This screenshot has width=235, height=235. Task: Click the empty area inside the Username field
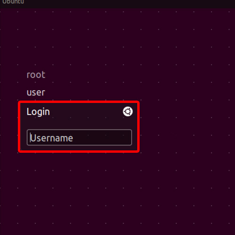tap(102, 138)
